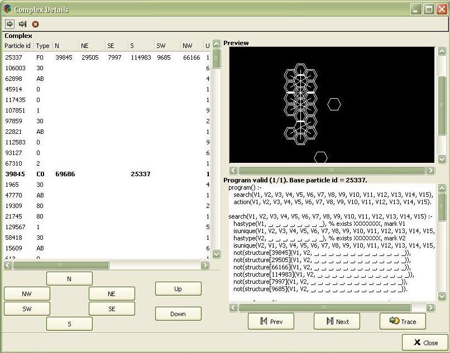Click particle table scroll down arrow
The height and width of the screenshot is (353, 450).
(x=217, y=254)
